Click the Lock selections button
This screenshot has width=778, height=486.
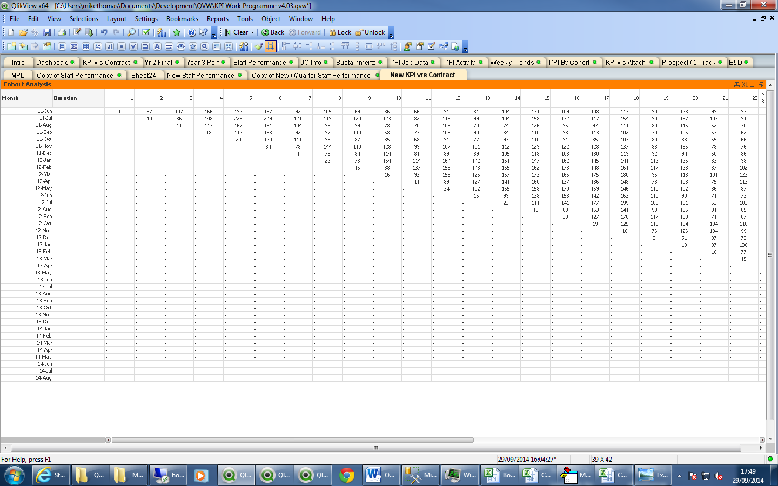[340, 32]
